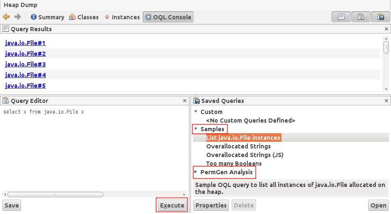The image size is (391, 214).
Task: Open java.io.File#5 result link
Action: [x=26, y=86]
